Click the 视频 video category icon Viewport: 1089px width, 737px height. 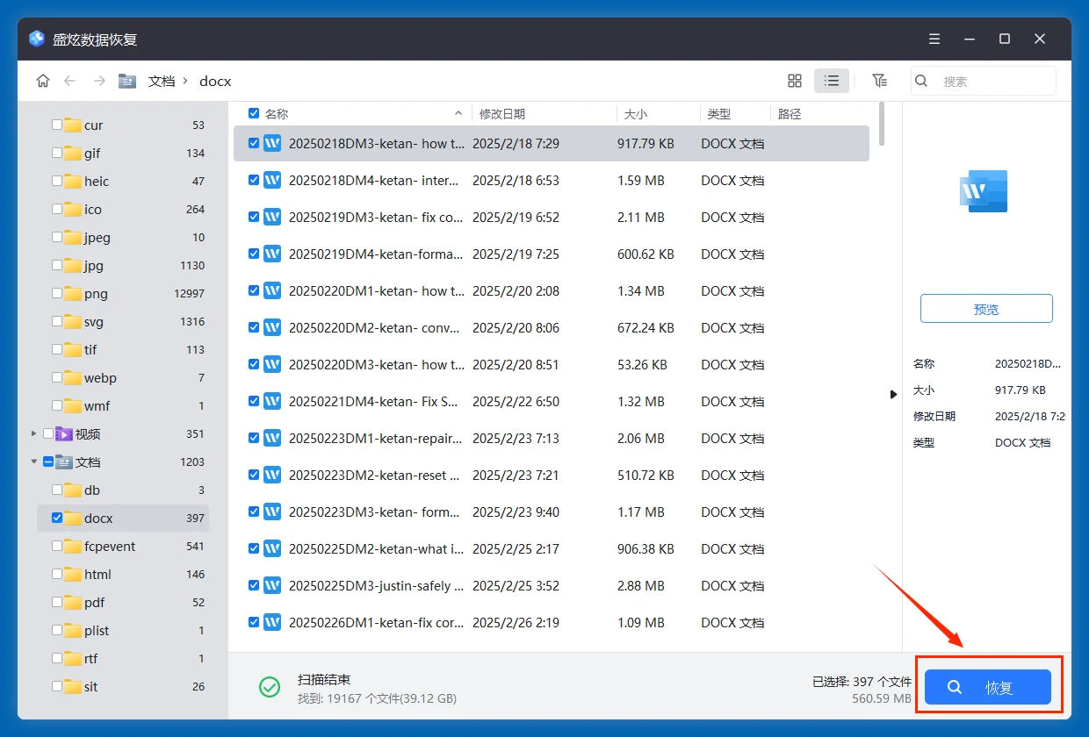pyautogui.click(x=63, y=433)
